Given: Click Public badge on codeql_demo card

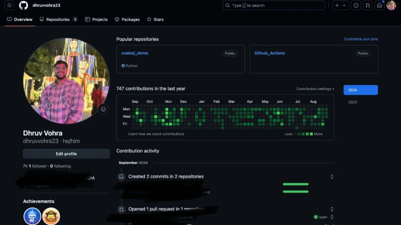Looking at the screenshot, I should (x=230, y=53).
